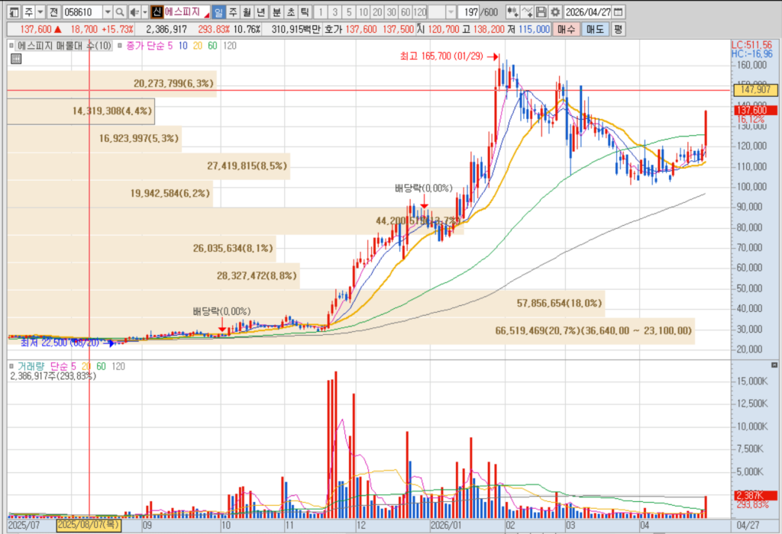Expand stock code 058610 dropdown arrow

(x=108, y=12)
